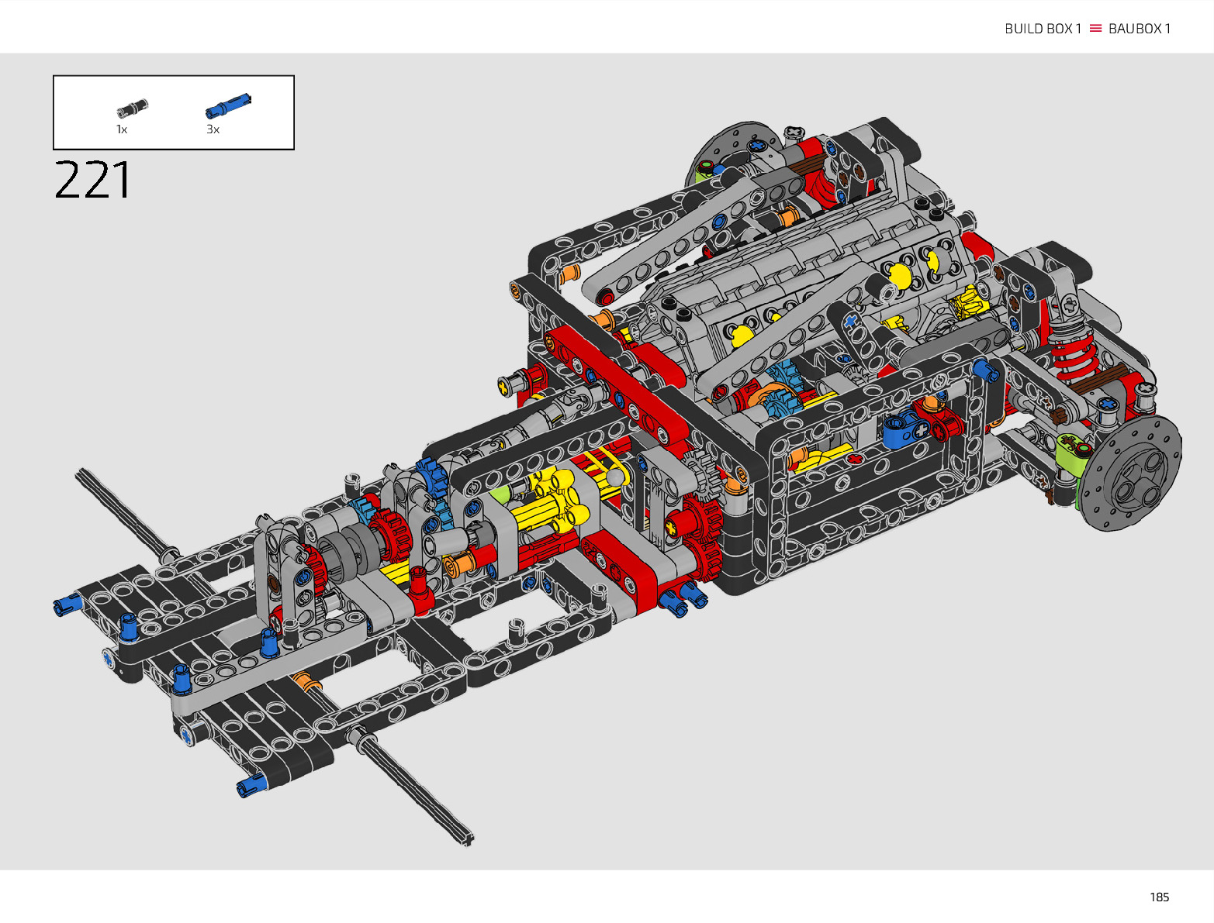
Task: Click step number 221
Action: [x=94, y=180]
